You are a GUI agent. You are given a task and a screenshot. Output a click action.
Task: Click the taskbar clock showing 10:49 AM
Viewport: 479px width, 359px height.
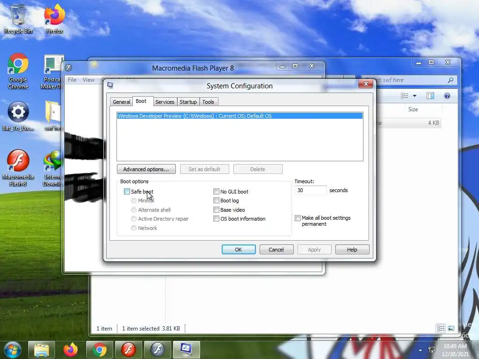coord(455,350)
